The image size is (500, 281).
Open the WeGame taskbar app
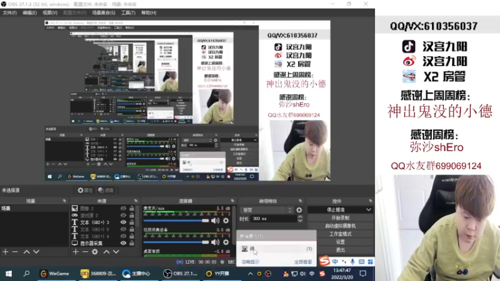click(x=54, y=274)
